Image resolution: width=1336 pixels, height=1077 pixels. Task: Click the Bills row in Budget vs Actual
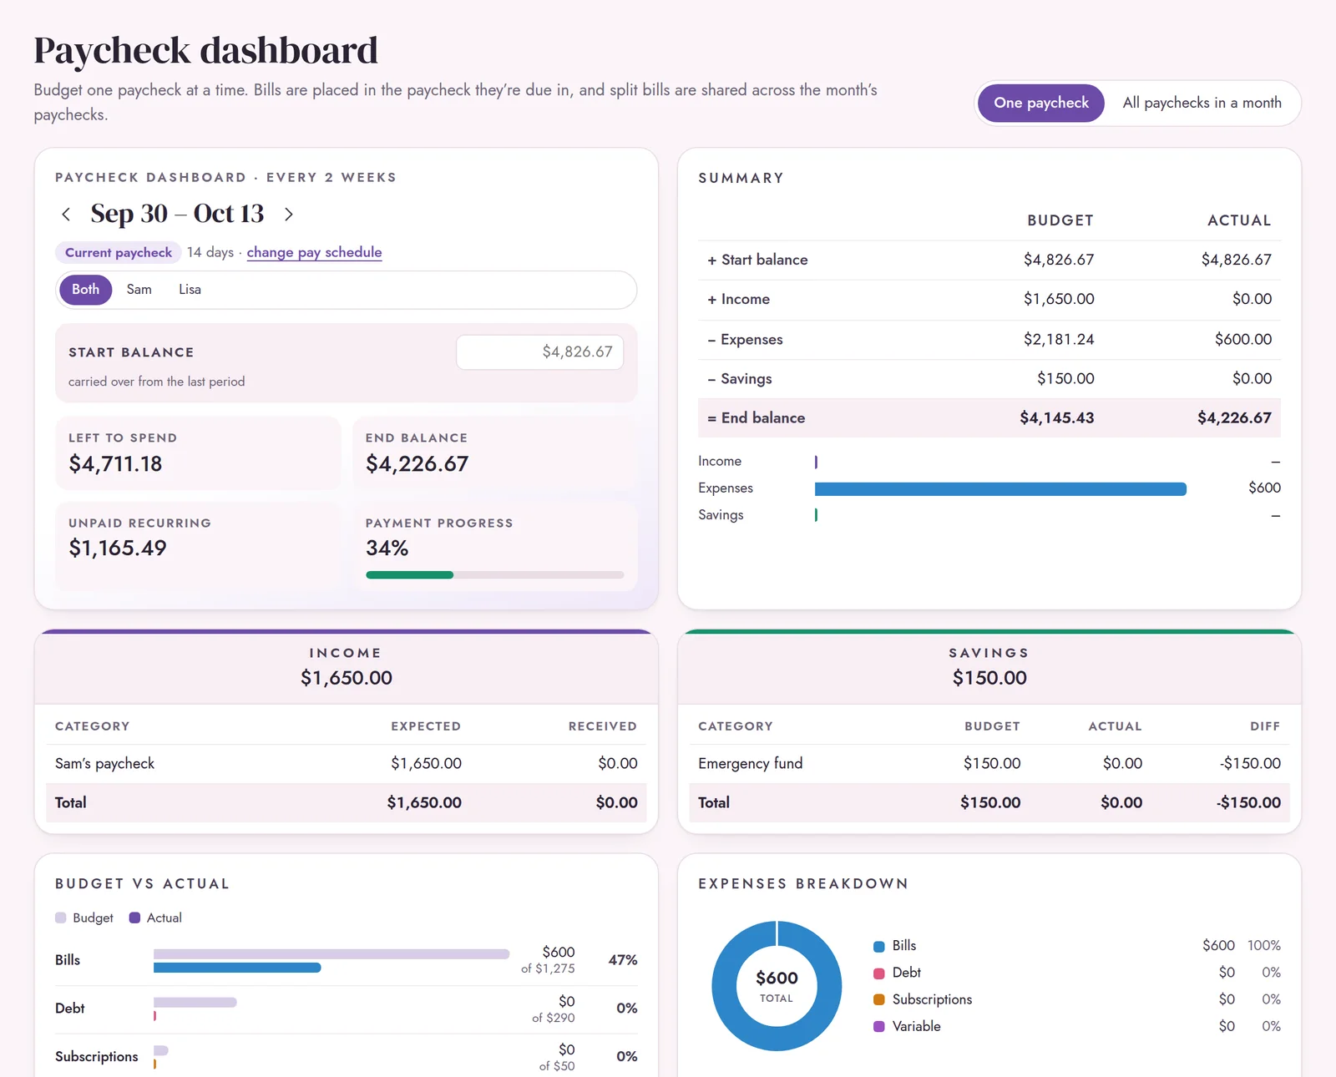click(x=346, y=960)
